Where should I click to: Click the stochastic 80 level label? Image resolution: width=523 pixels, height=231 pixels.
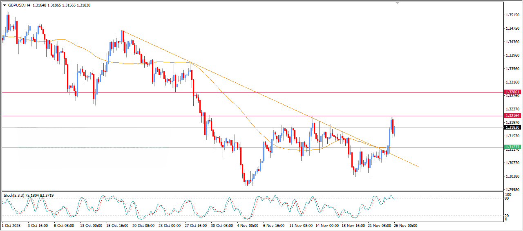(x=507, y=199)
